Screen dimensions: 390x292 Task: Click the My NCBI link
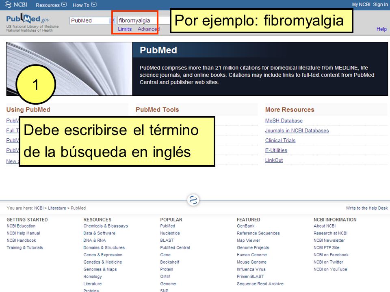(361, 4)
